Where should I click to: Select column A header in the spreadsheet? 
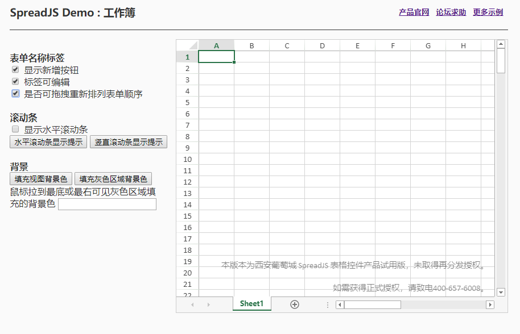tap(216, 45)
